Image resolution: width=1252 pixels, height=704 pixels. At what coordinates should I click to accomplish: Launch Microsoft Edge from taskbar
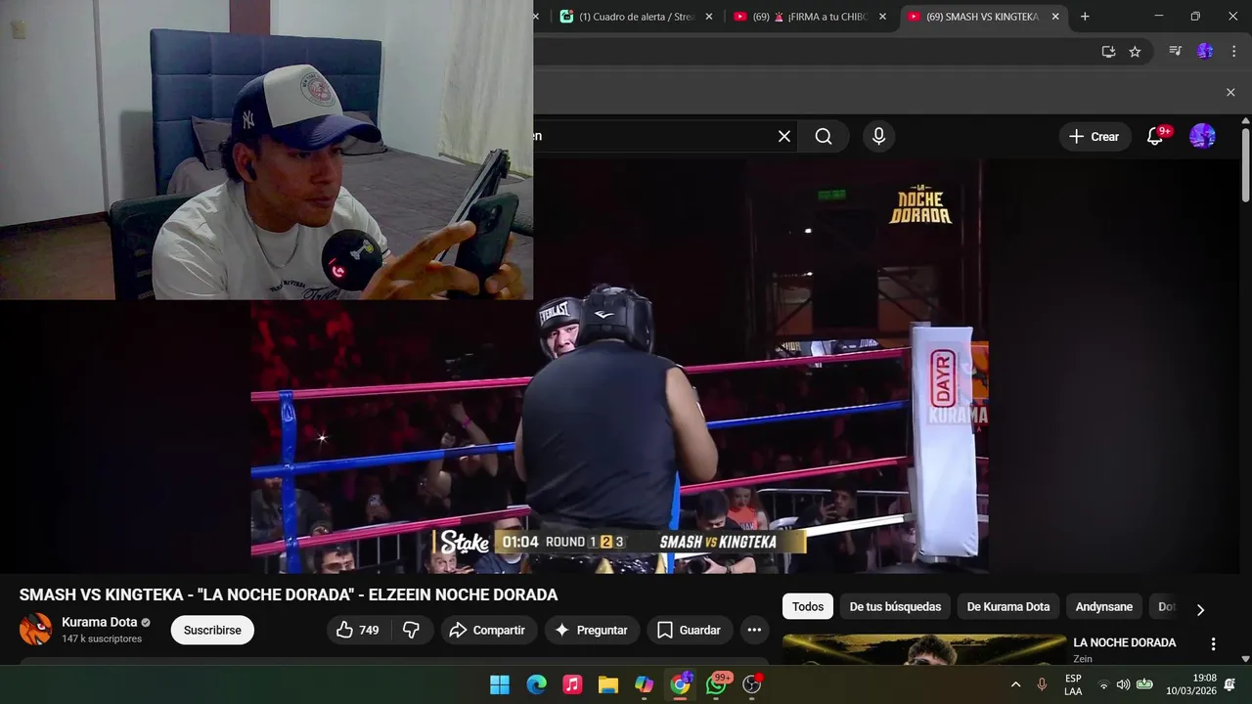536,684
